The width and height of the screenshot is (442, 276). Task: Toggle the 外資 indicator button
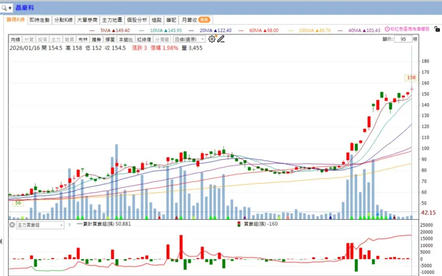(29, 39)
